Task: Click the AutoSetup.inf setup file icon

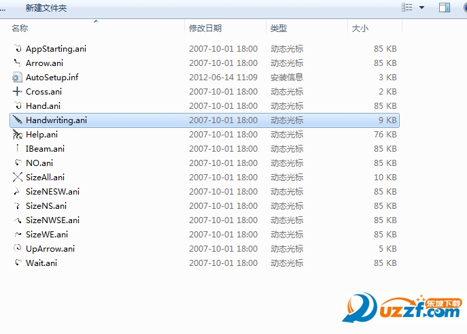Action: pyautogui.click(x=17, y=77)
